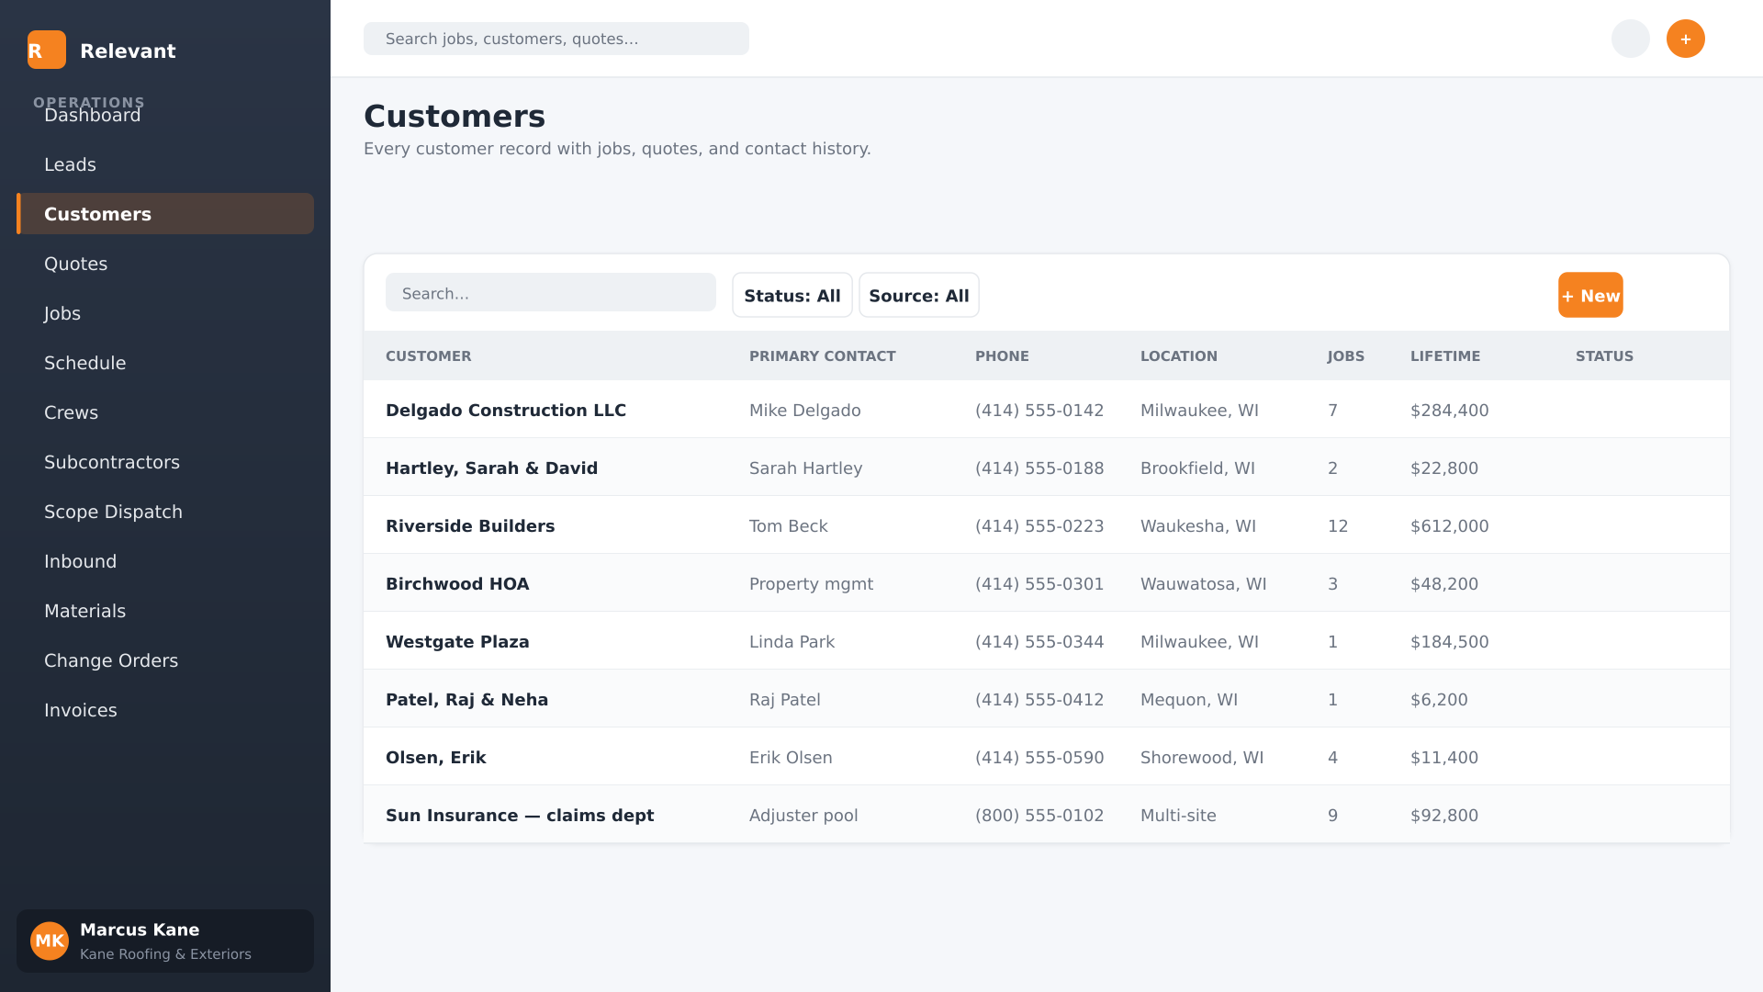
Task: Open Scope Dispatch
Action: [165, 512]
